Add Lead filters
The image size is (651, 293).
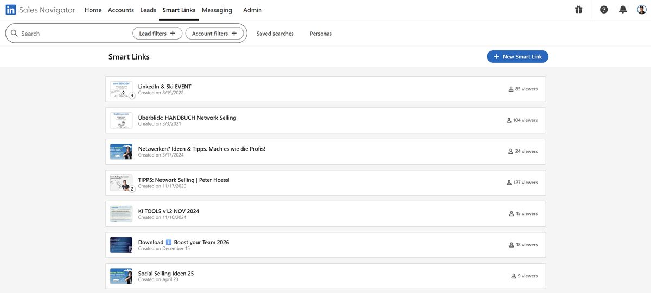(x=157, y=34)
